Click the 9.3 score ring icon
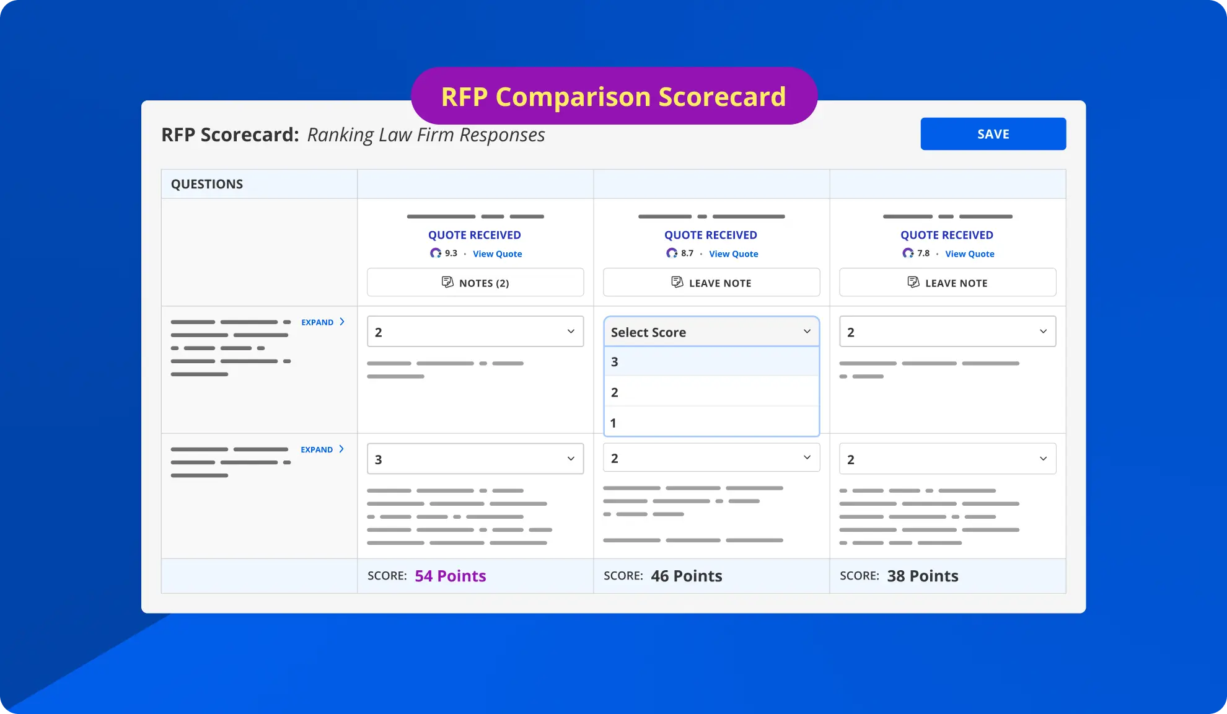 436,253
